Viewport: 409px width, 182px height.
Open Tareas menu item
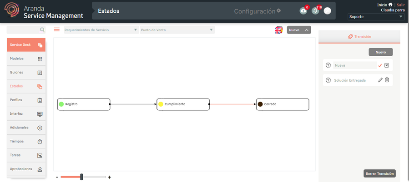[26, 155]
